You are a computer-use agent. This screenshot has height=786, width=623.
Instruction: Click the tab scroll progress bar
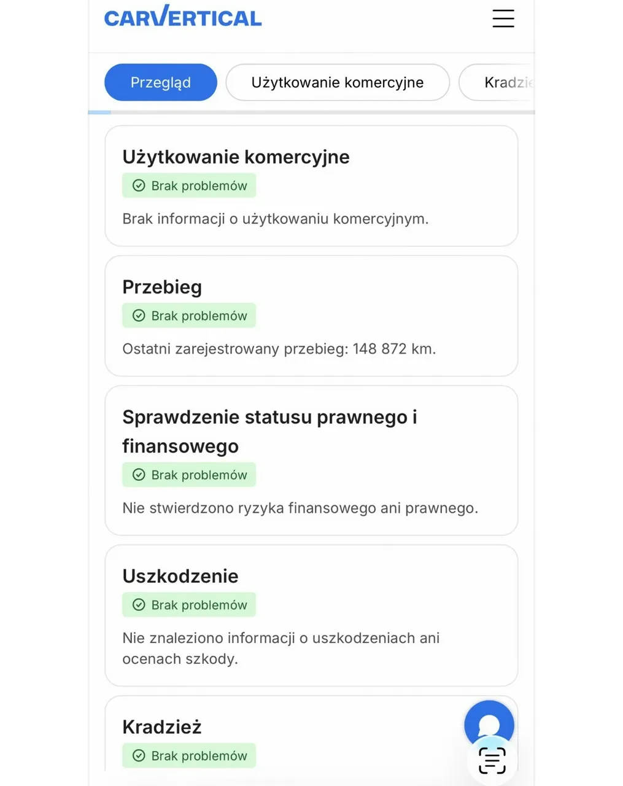coord(311,112)
